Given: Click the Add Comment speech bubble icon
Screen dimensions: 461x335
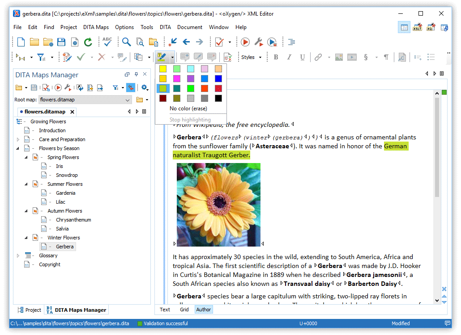Looking at the screenshot, I should [185, 57].
